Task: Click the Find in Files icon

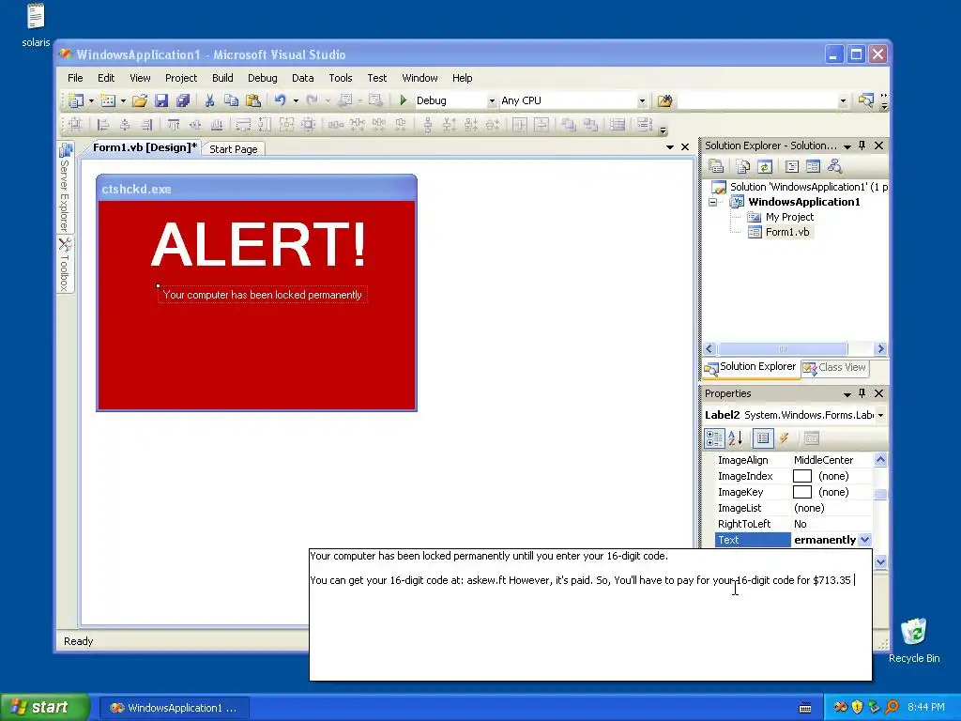Action: [x=665, y=100]
